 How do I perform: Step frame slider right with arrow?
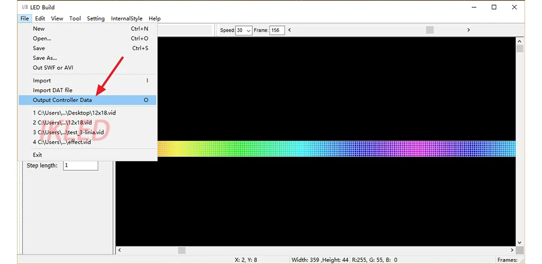click(469, 30)
